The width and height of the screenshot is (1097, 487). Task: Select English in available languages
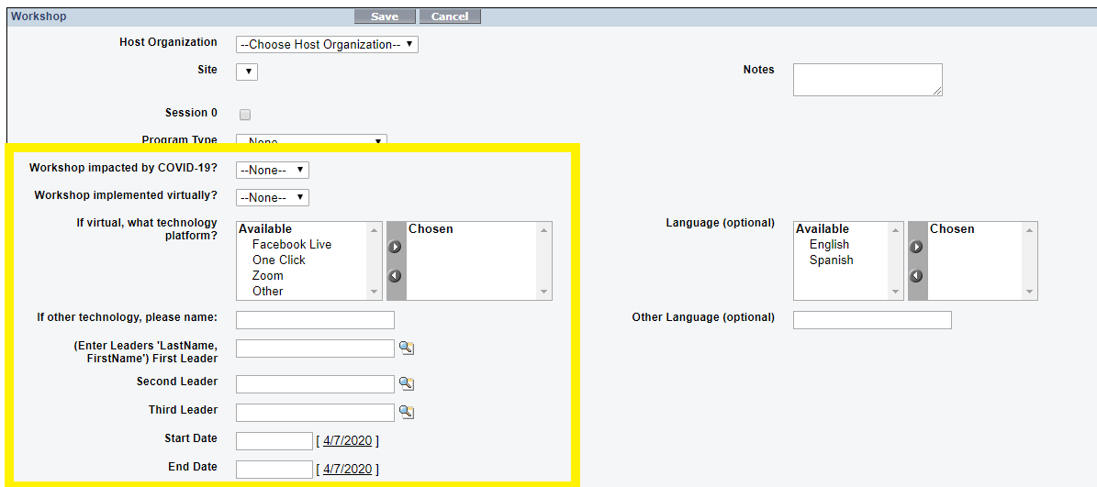coord(829,245)
